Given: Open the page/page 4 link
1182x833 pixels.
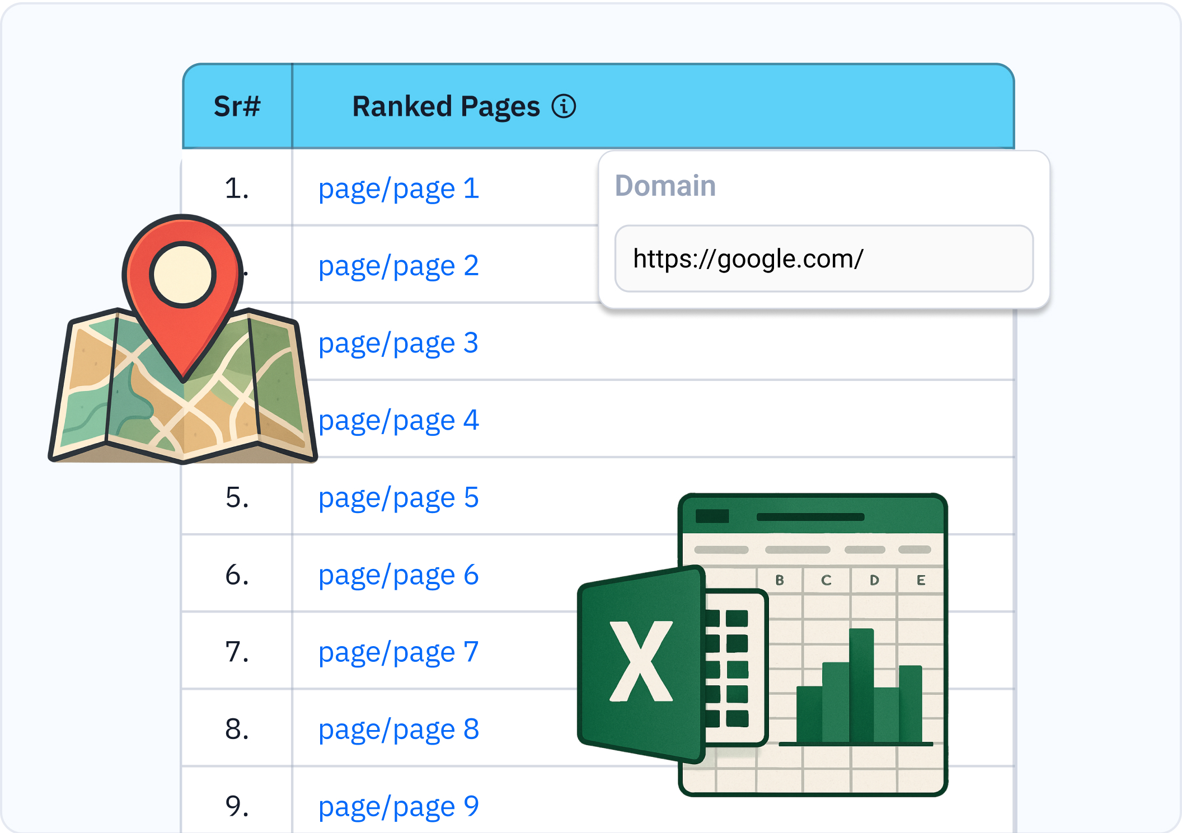Looking at the screenshot, I should (398, 420).
